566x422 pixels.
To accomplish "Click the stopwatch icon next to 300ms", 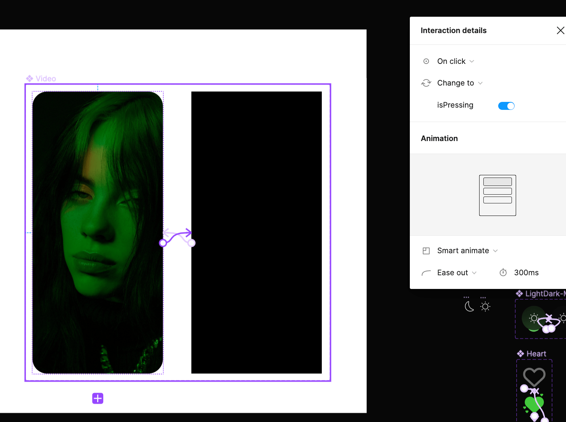I will (503, 272).
